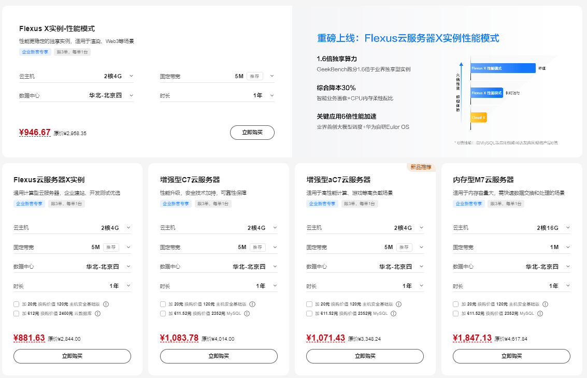Viewport: 587px width, 378px height.
Task: Click the ¥881.63 price
Action: (x=29, y=338)
